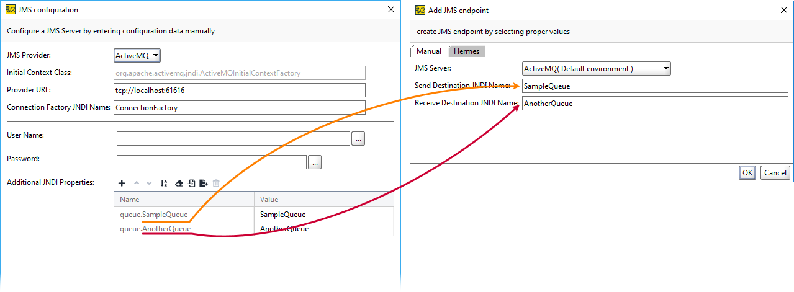The height and width of the screenshot is (292, 794).
Task: Click Add JMS endpoint window app icon
Action: [420, 10]
